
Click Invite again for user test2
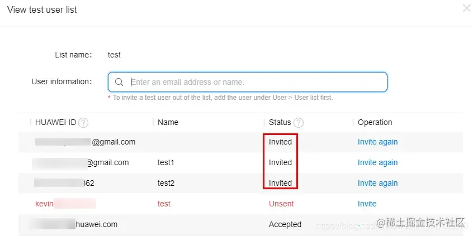tap(378, 183)
